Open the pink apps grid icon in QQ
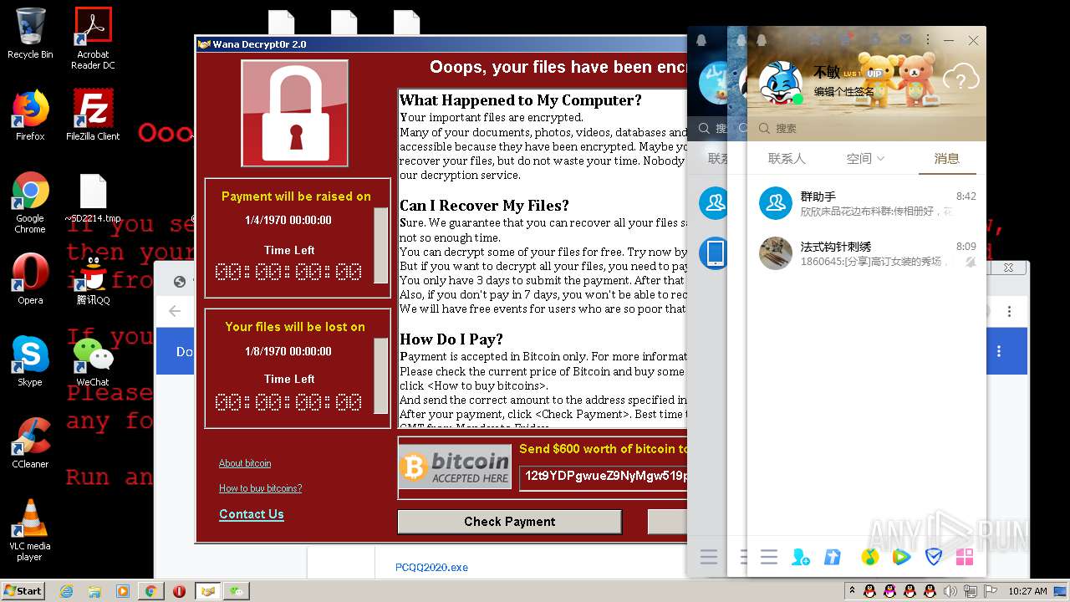The width and height of the screenshot is (1070, 602). 965,557
